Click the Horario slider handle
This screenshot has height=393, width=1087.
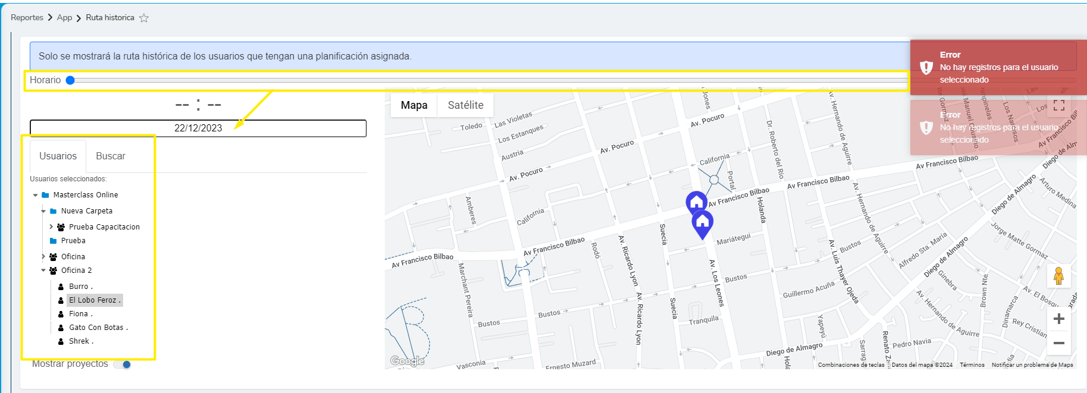(x=70, y=80)
